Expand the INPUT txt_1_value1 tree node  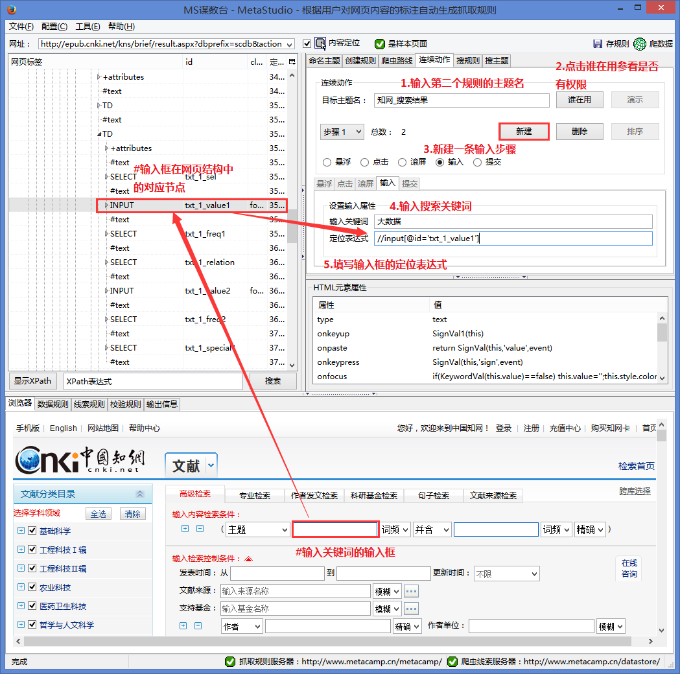[x=106, y=205]
